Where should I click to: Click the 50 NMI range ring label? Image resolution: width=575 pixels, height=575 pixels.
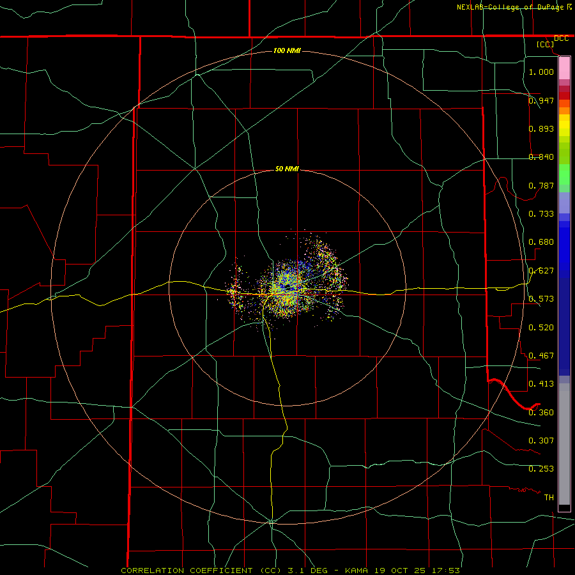[287, 169]
